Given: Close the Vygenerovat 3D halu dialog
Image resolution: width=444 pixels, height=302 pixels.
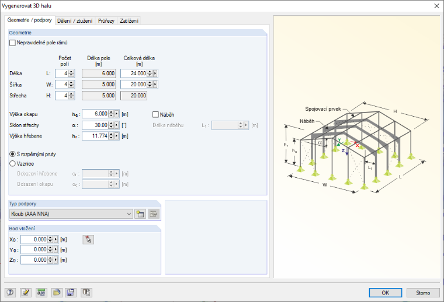Looking at the screenshot, I should pyautogui.click(x=436, y=6).
